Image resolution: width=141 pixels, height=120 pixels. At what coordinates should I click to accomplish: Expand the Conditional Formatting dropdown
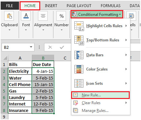coord(97,14)
